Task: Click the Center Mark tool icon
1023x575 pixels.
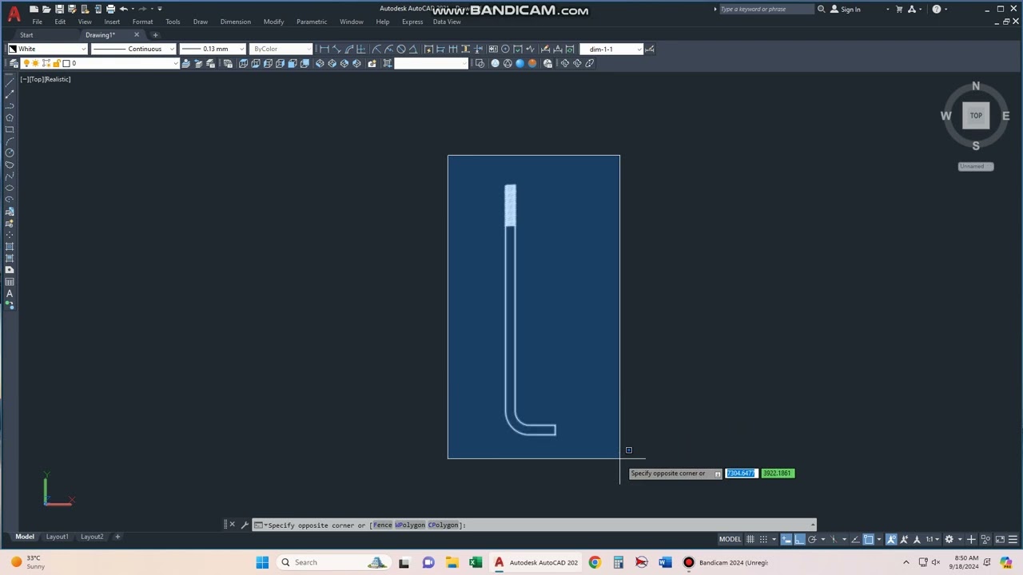Action: 505,49
